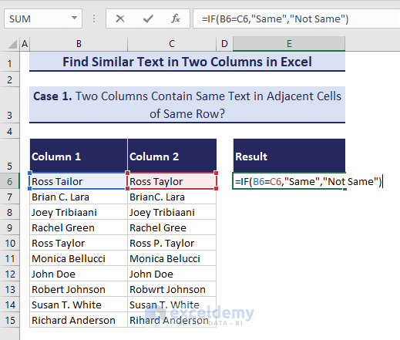
Task: Click the formula bar drag handle dots
Action: pyautogui.click(x=94, y=19)
